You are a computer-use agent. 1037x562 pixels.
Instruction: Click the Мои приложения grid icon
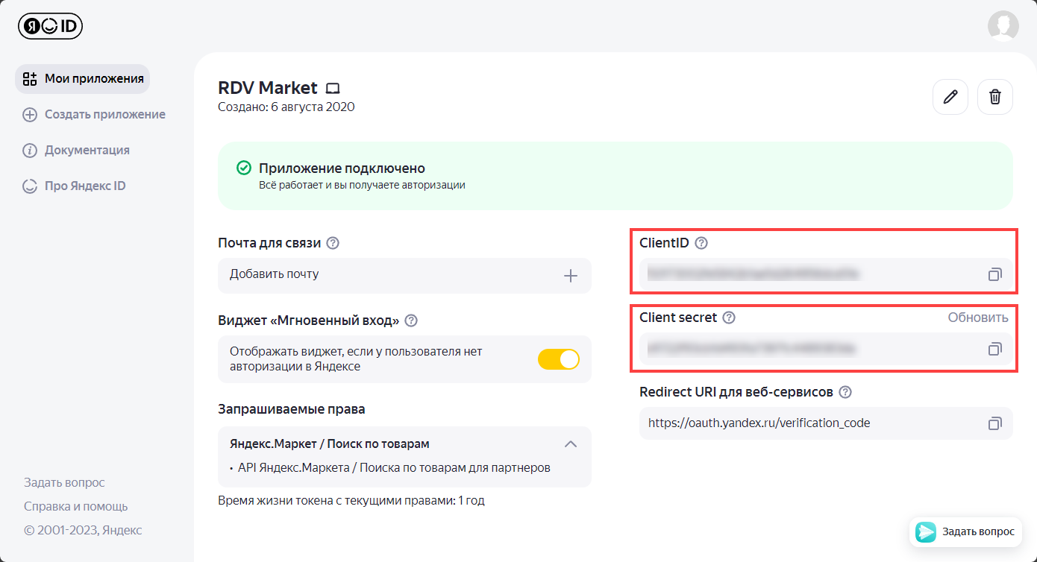pyautogui.click(x=30, y=79)
